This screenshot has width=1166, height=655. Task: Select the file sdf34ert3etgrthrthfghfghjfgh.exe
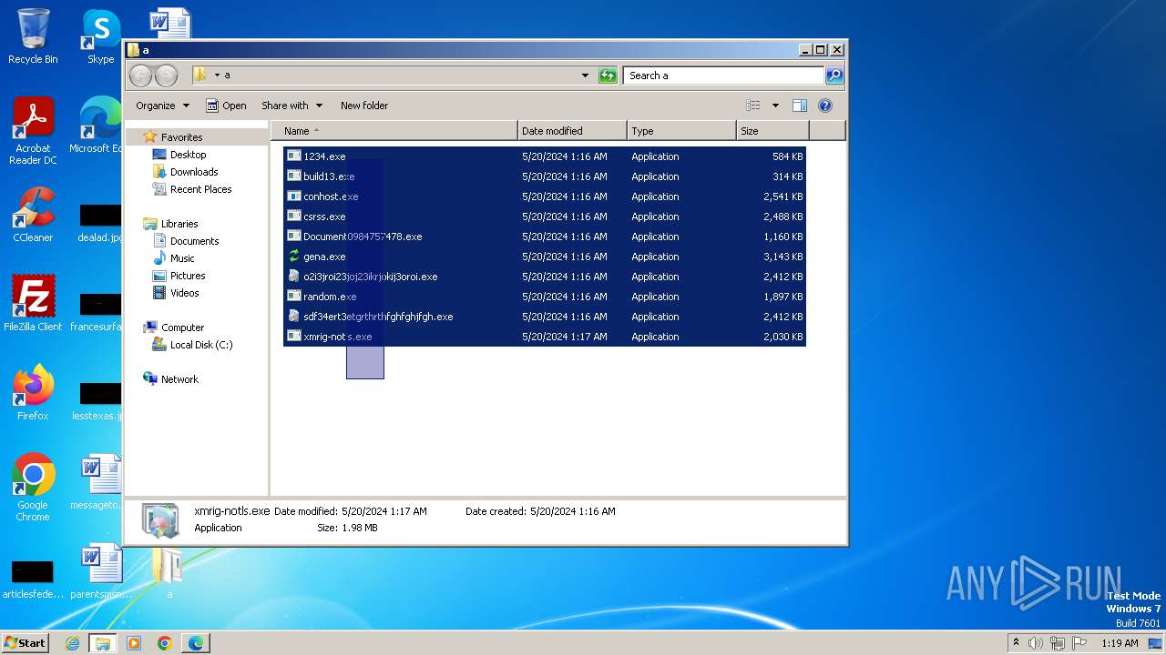click(x=545, y=317)
